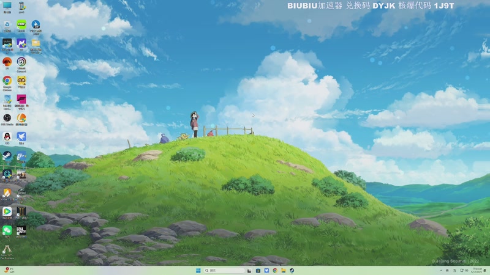
Task: Open Anno 117 Pax Romana shortcut
Action: pyautogui.click(x=7, y=252)
